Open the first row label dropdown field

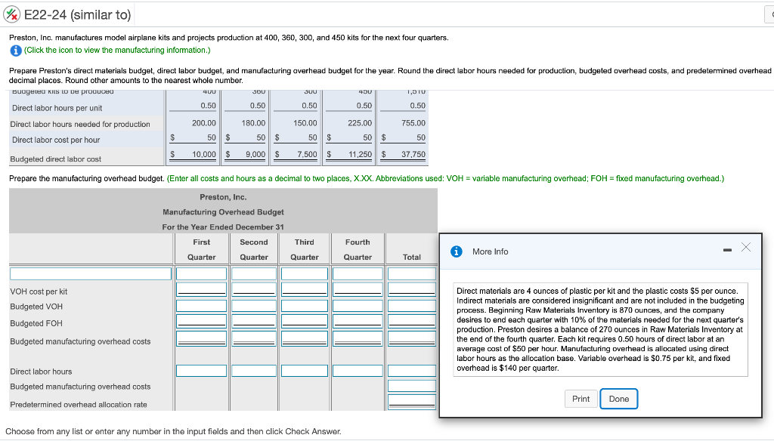pyautogui.click(x=91, y=273)
